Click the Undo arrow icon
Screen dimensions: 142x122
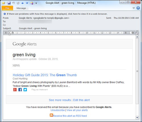13,3
